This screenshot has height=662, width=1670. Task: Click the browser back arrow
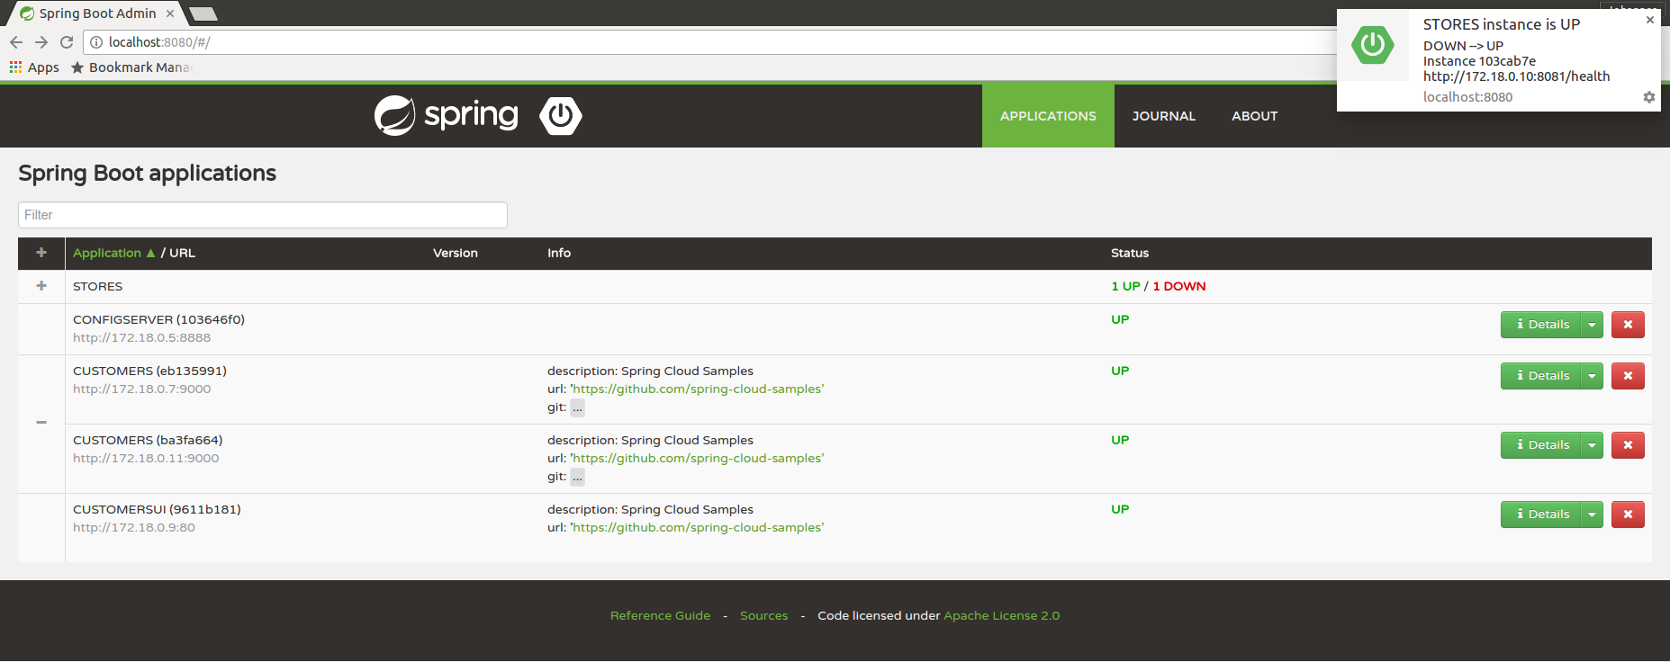(16, 42)
